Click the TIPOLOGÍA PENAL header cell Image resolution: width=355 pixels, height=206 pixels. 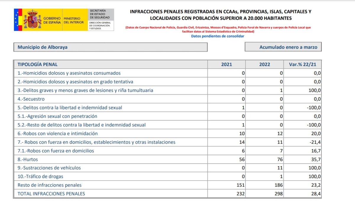tap(38, 64)
